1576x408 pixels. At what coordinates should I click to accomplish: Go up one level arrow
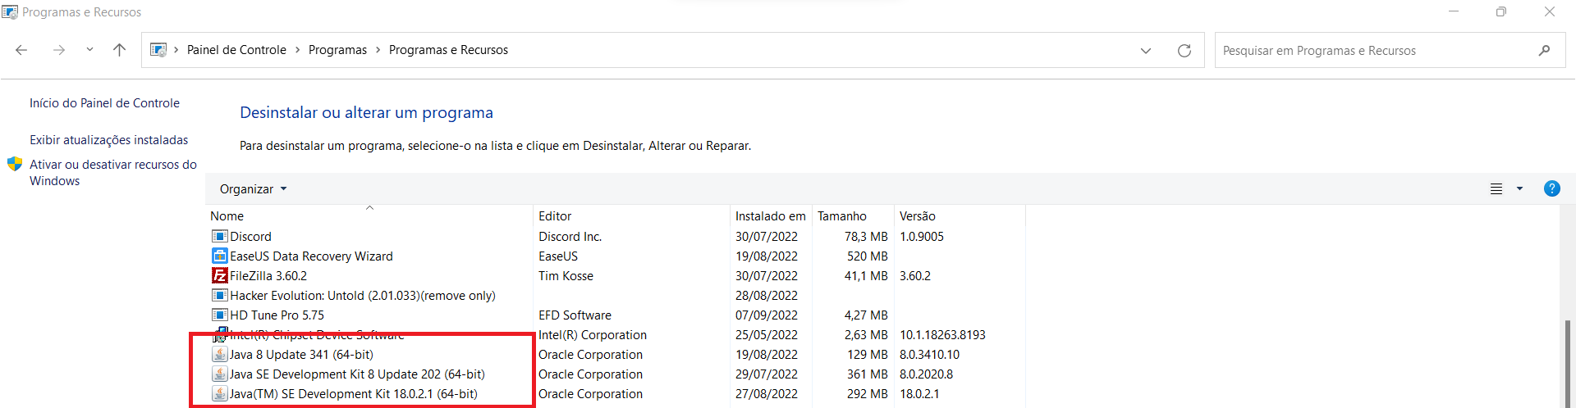click(119, 50)
